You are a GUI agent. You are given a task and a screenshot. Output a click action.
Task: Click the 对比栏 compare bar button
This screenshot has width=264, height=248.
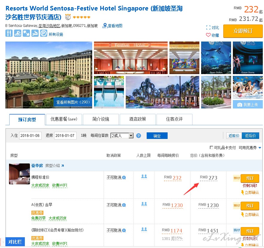tap(15, 242)
